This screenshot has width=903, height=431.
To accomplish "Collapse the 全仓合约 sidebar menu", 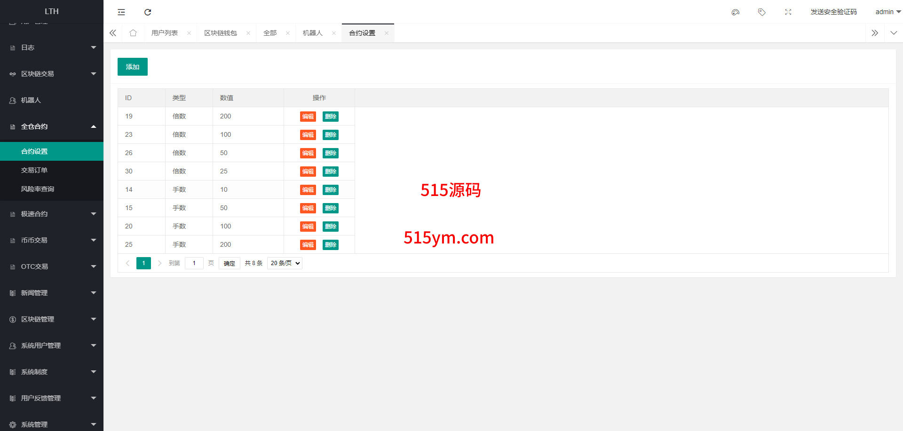I will tap(52, 126).
